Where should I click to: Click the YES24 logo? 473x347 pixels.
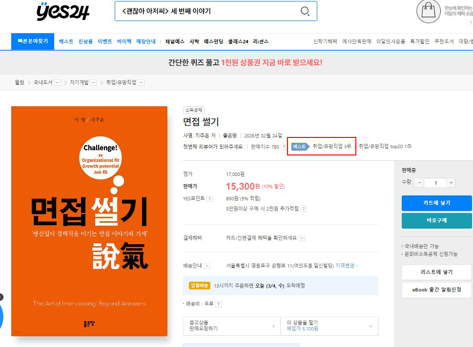pyautogui.click(x=63, y=12)
